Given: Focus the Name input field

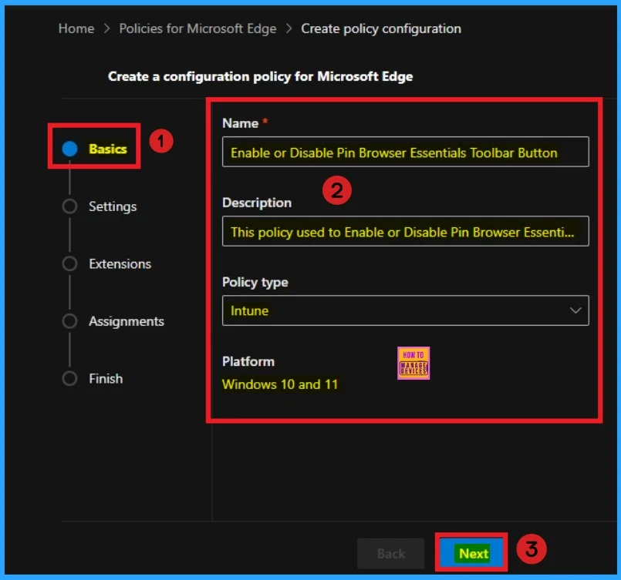Looking at the screenshot, I should tap(406, 152).
